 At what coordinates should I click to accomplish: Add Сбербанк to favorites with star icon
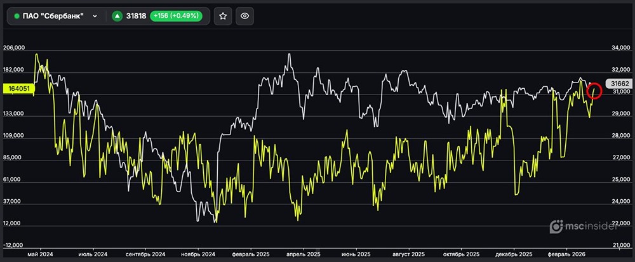223,16
